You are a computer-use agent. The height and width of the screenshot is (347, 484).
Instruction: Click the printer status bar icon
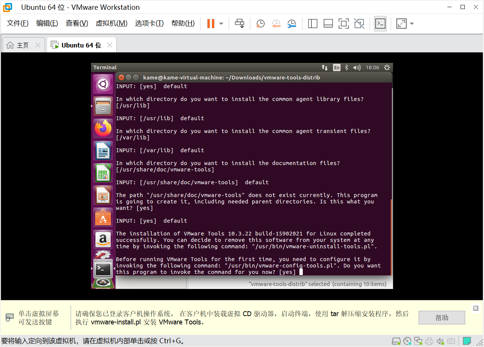[x=429, y=341]
